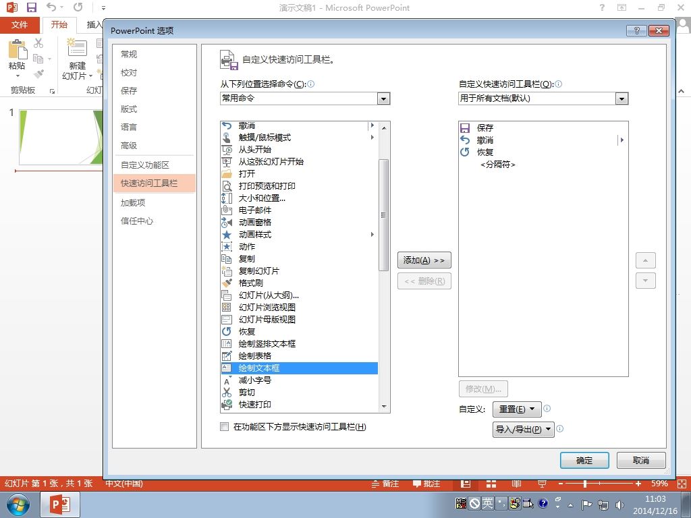Select 复制幻灯片 command icon

coord(227,271)
